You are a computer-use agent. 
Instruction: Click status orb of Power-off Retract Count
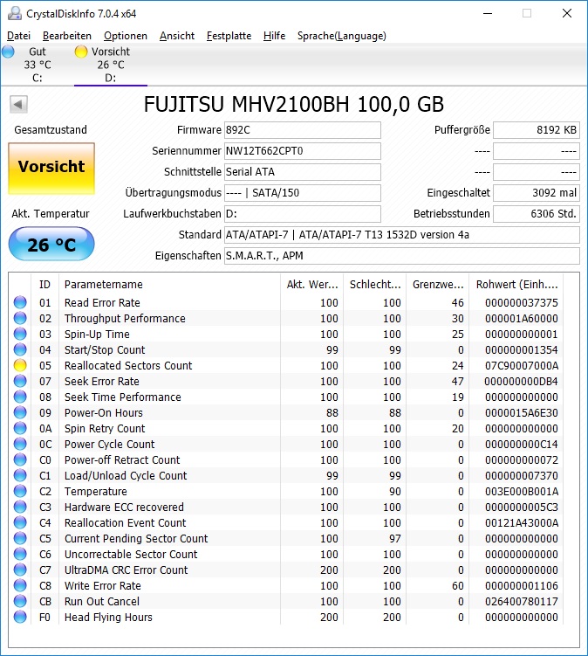click(x=20, y=459)
